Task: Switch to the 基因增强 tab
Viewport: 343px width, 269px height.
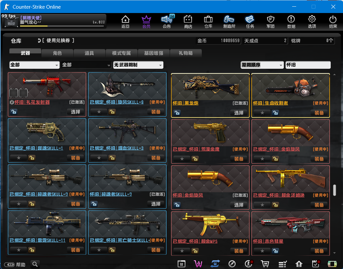Action: (154, 53)
